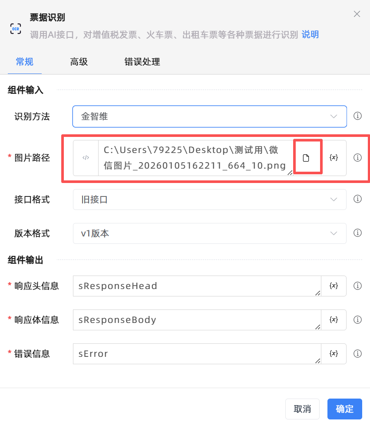Expand the 接口格式 dropdown showing 旧接口
The image size is (370, 429).
click(210, 200)
